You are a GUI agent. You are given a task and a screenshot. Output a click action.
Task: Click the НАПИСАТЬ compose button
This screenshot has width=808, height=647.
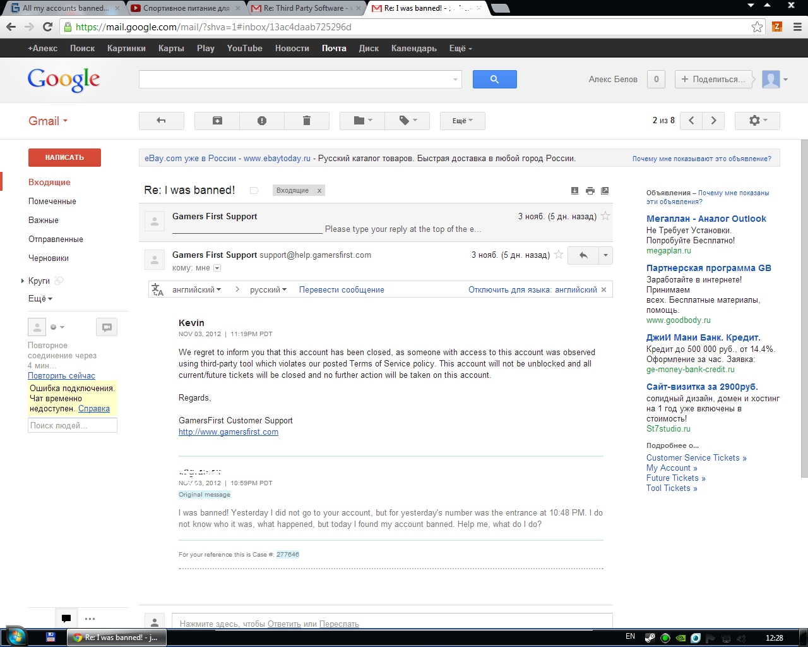(64, 157)
